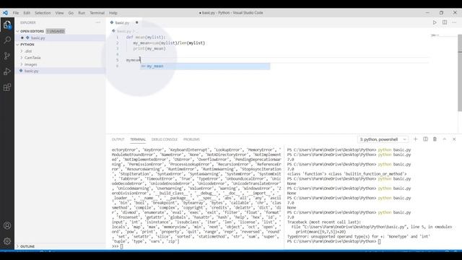Kill terminal with trash icon
Screen dimensions: 462x260
435,139
